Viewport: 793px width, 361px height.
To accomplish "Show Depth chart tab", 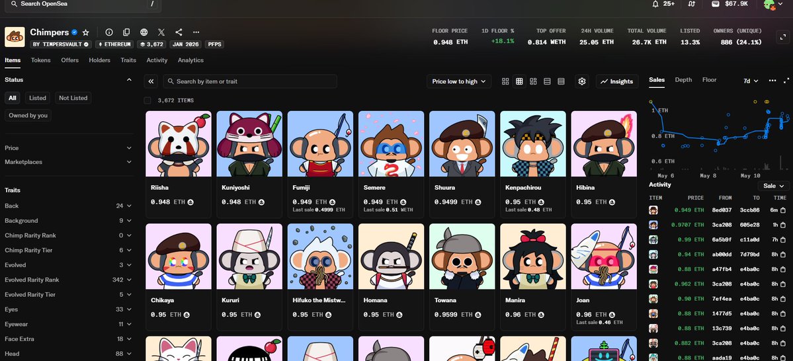I will pos(683,80).
